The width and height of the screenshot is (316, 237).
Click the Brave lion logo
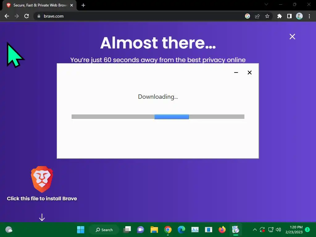(42, 179)
